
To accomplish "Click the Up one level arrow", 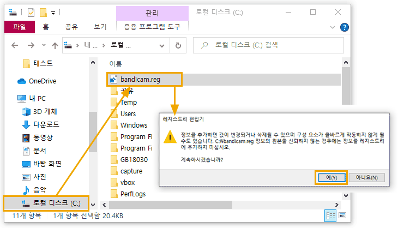I will click(x=55, y=46).
